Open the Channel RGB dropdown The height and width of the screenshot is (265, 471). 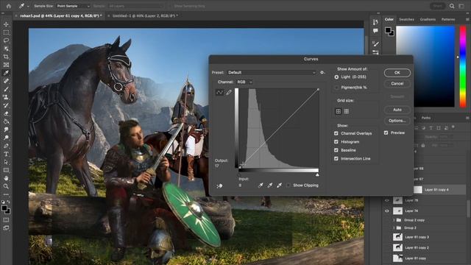click(244, 82)
